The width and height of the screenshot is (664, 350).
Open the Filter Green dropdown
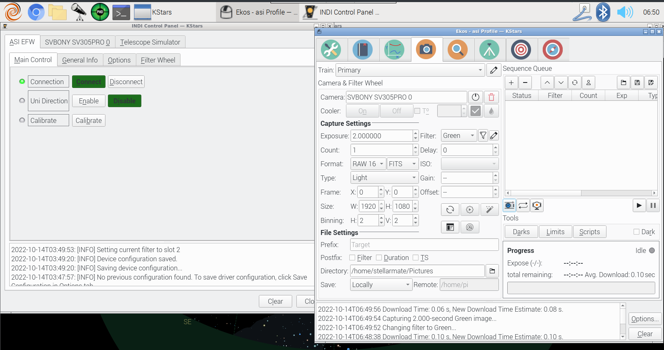459,135
